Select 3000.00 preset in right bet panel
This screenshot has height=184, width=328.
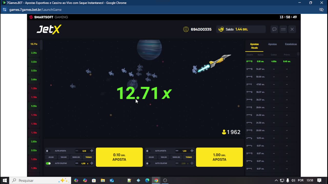[x=176, y=157]
